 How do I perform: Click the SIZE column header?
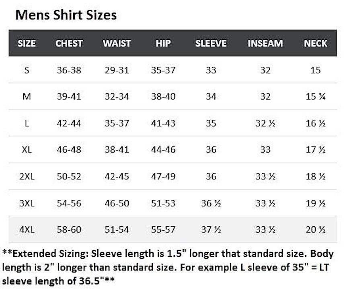[x=27, y=43]
